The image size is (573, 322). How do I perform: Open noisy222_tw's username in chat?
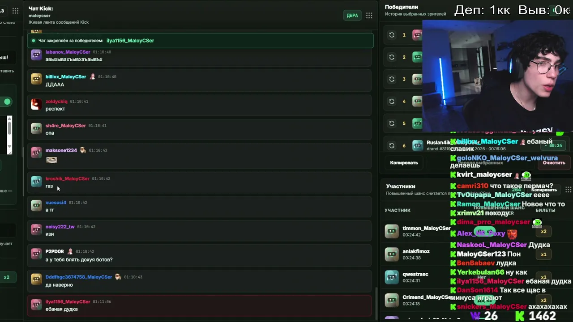click(x=60, y=227)
